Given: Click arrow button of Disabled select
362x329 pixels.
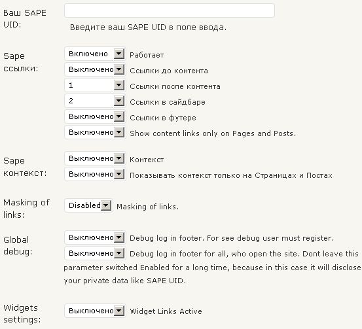Looking at the screenshot, I should coord(106,205).
